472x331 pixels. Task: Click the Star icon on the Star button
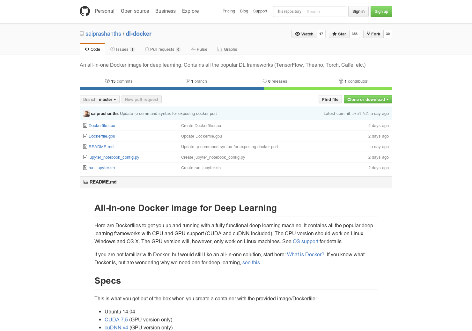click(334, 34)
